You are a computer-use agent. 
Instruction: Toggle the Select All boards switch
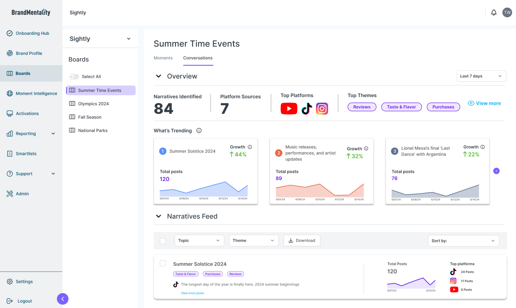click(74, 77)
